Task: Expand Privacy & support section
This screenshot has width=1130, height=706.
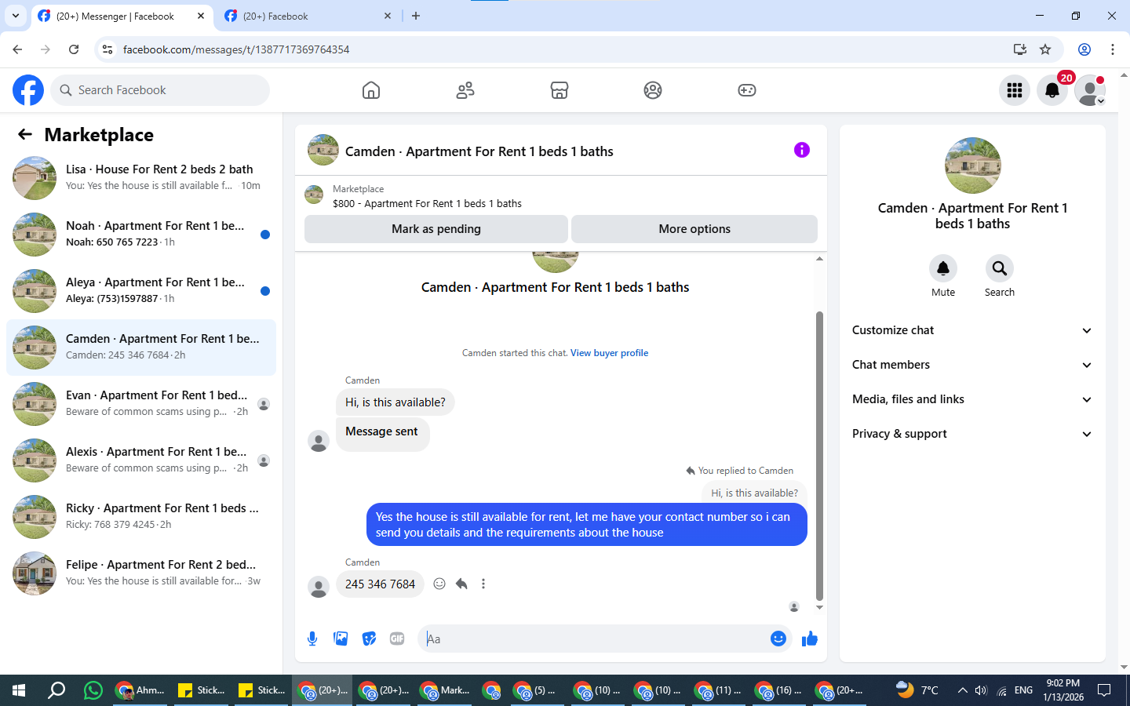Action: (x=972, y=434)
